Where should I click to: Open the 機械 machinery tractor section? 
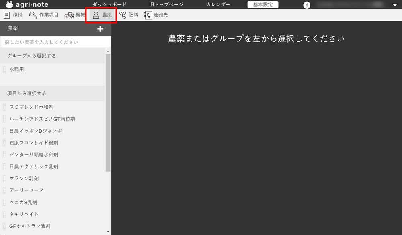coord(75,15)
